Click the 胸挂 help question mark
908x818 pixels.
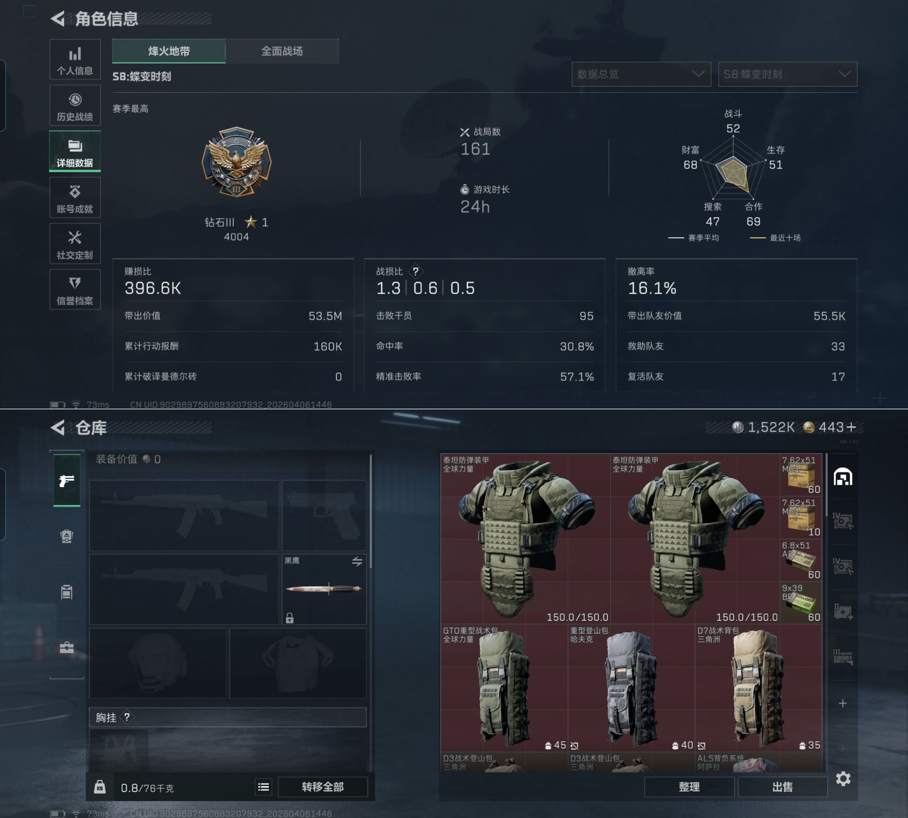(127, 717)
